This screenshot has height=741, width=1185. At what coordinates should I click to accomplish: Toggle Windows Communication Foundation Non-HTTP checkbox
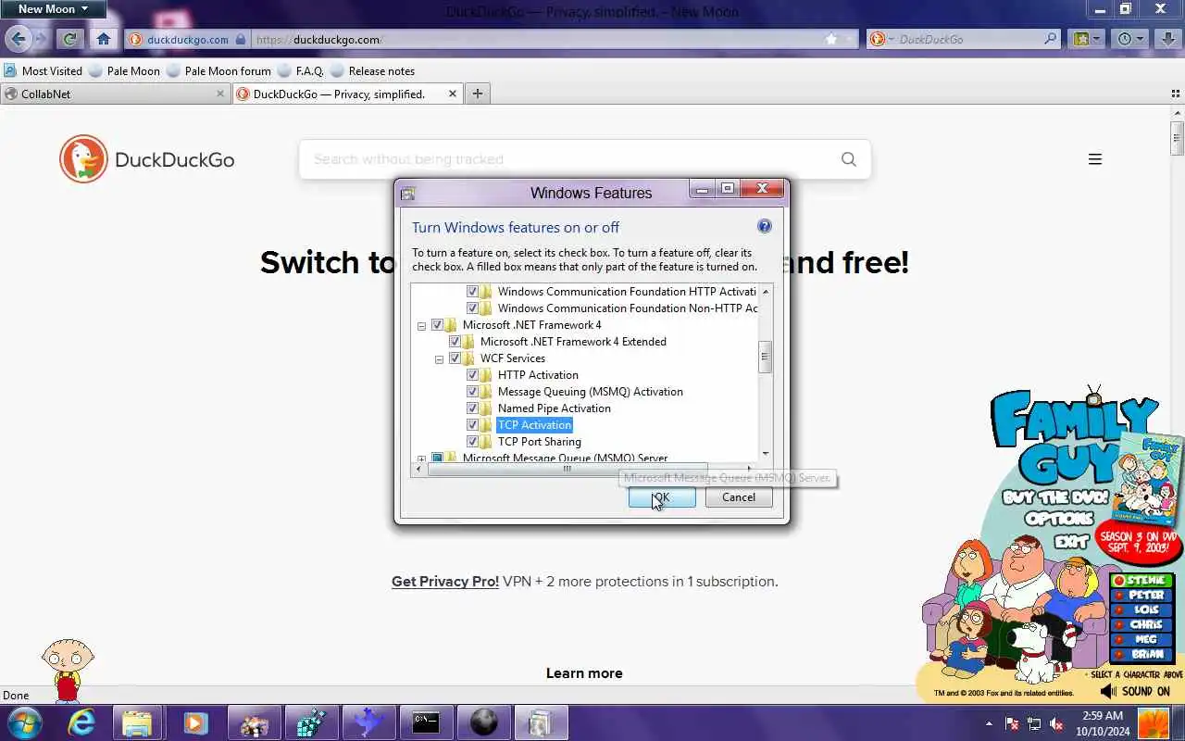point(472,308)
